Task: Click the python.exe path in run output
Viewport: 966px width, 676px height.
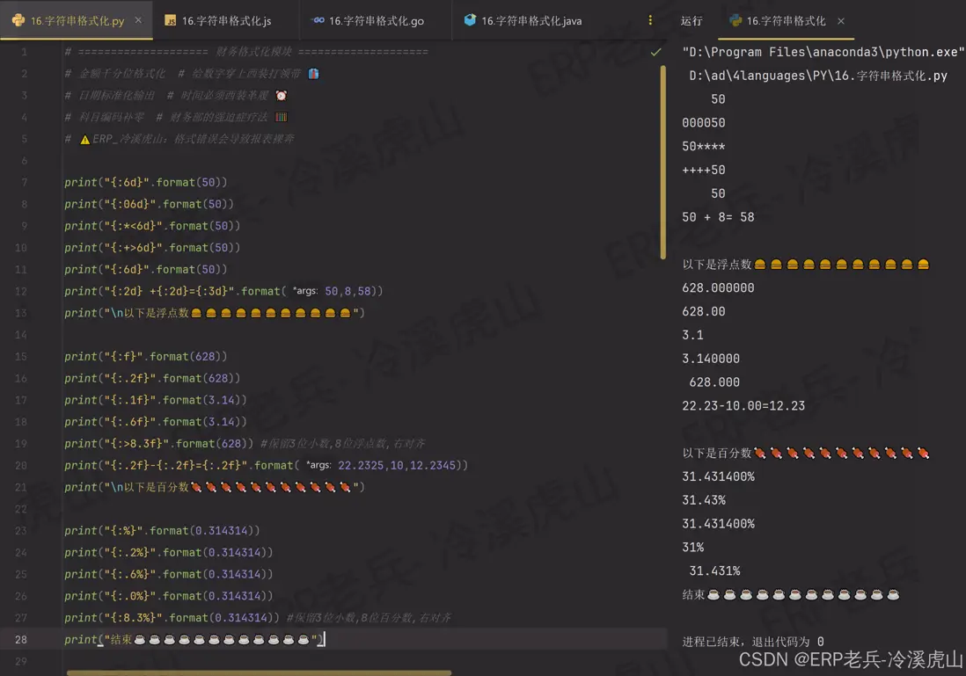Action: (823, 53)
